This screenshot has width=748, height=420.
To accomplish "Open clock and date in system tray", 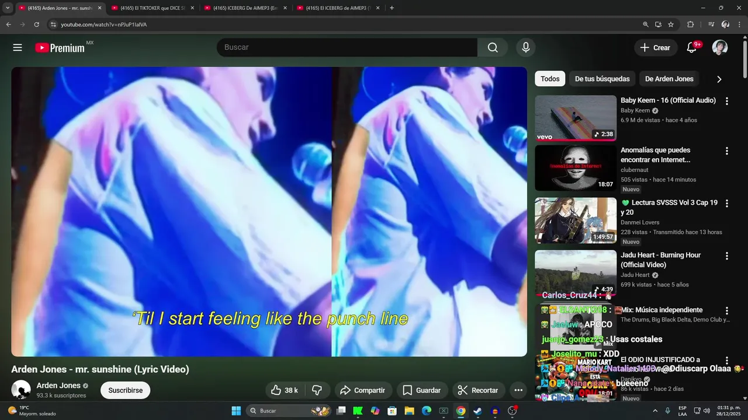I will point(729,411).
